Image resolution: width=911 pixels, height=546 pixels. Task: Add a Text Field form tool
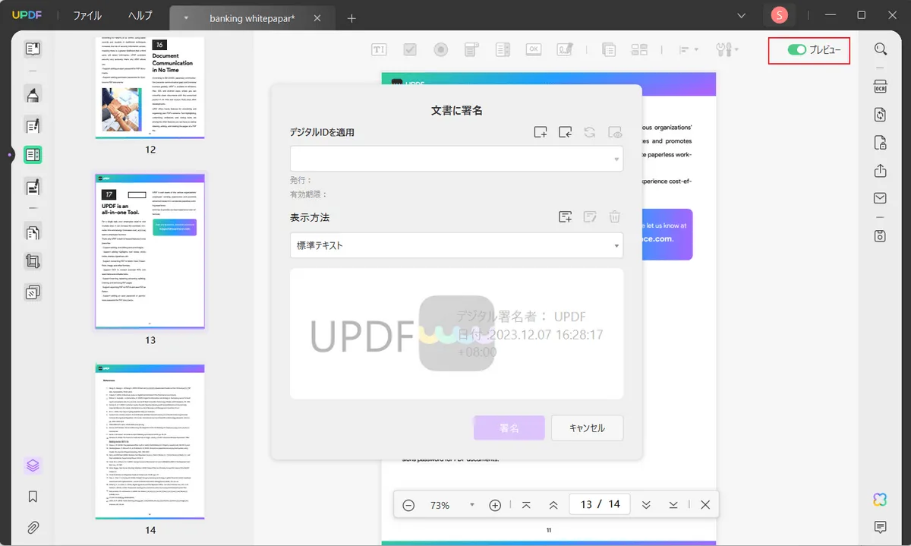379,49
